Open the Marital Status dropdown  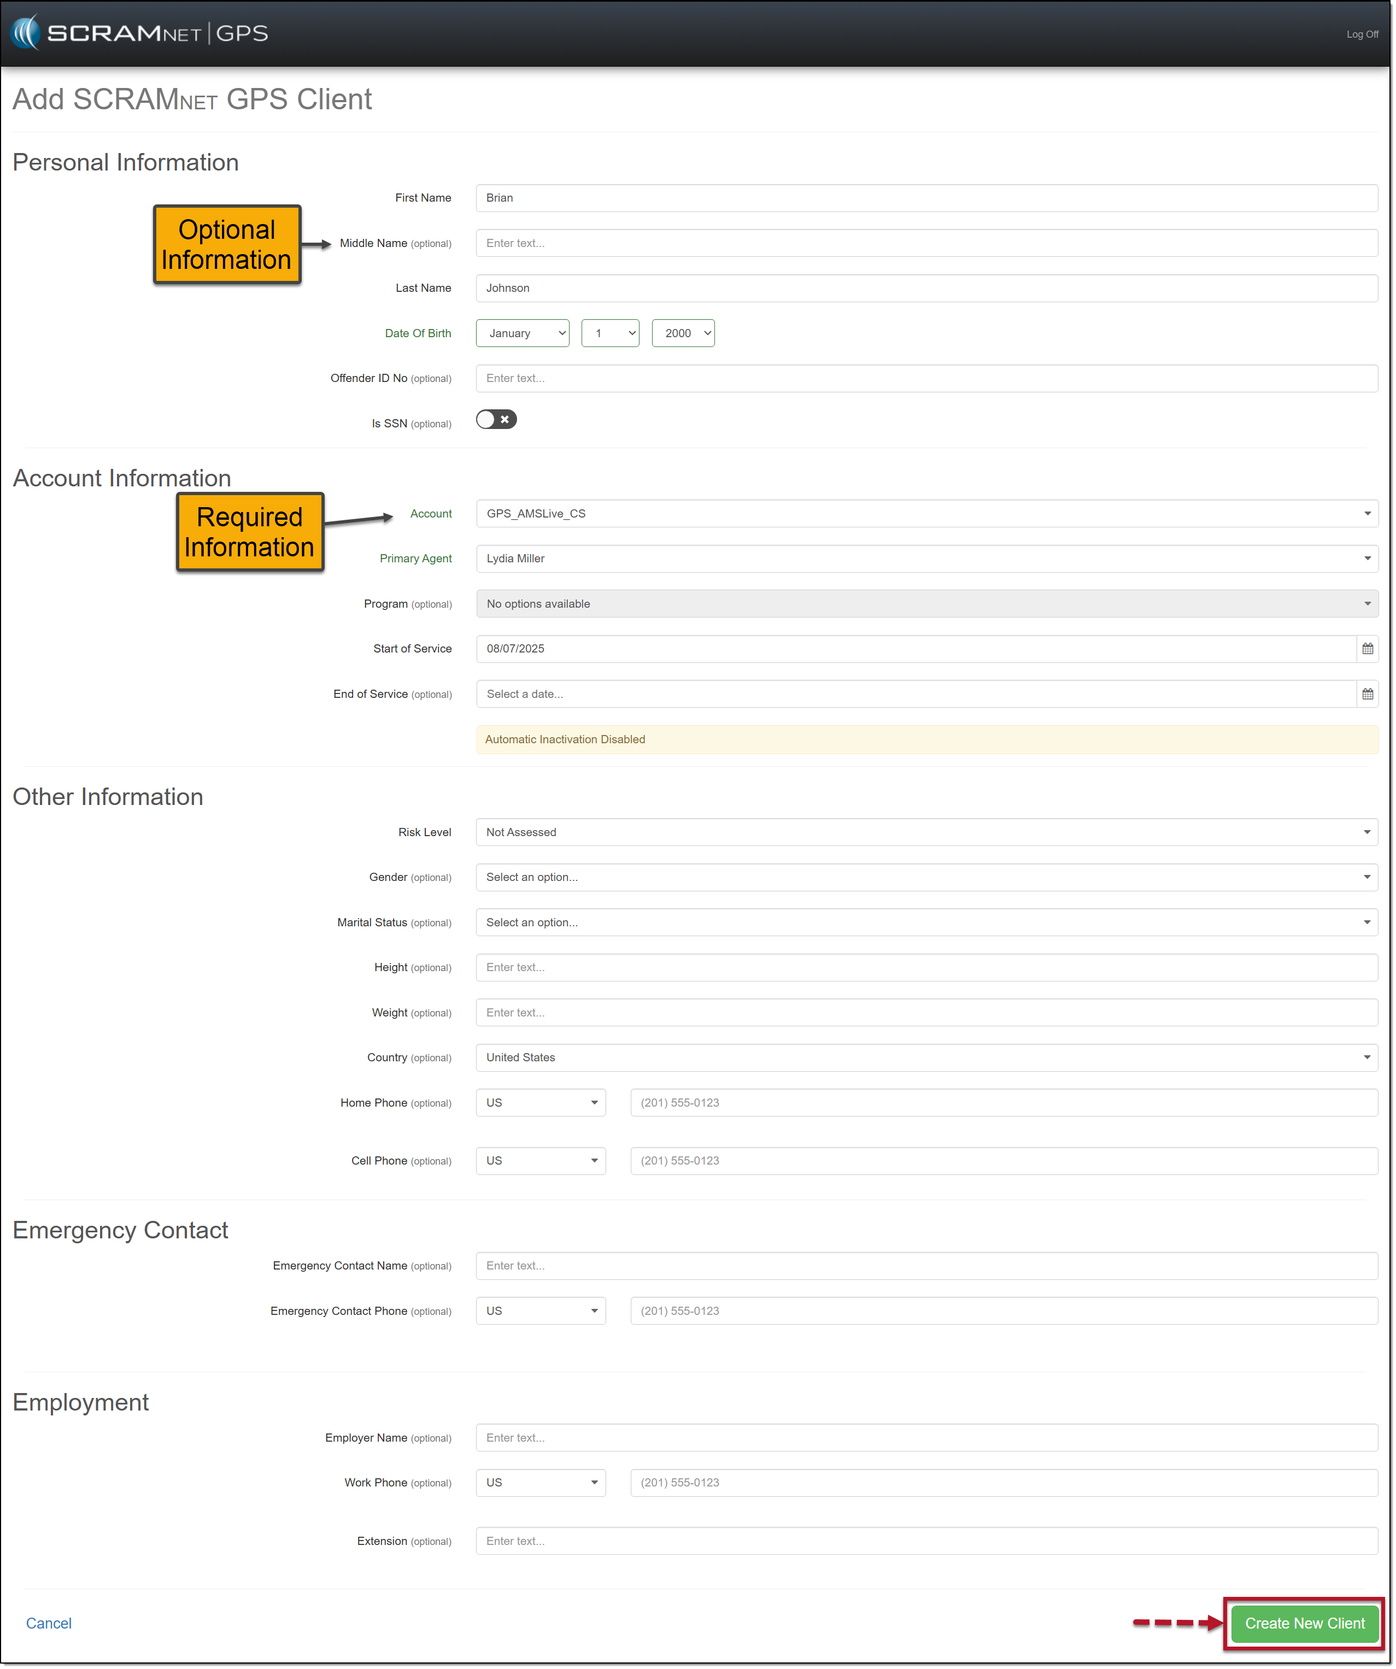pos(926,922)
